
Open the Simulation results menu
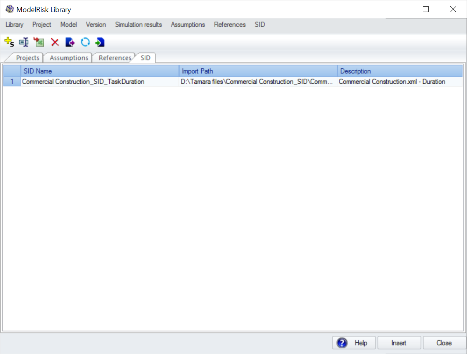coord(138,24)
